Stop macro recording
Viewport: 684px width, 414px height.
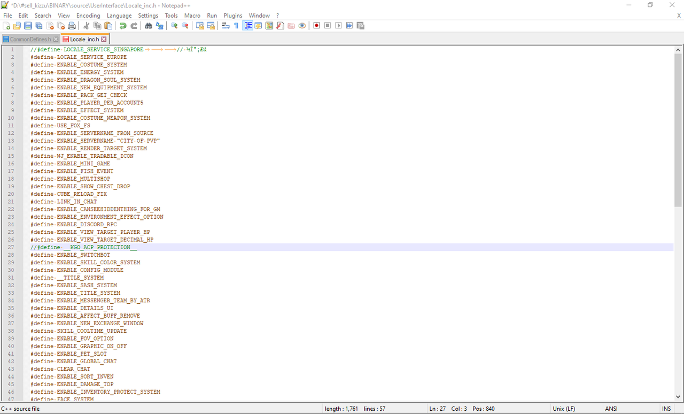click(328, 26)
